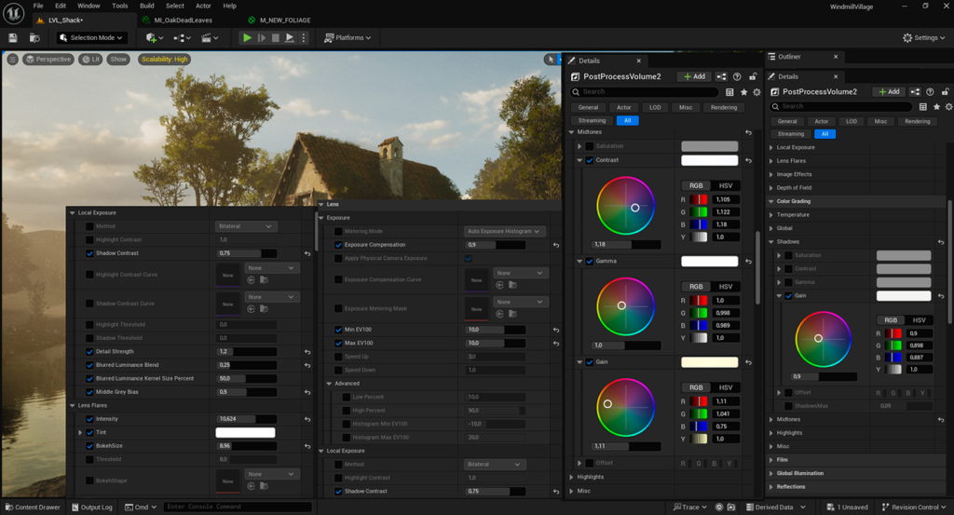This screenshot has height=515, width=954.
Task: Open the Build menu
Action: click(146, 6)
